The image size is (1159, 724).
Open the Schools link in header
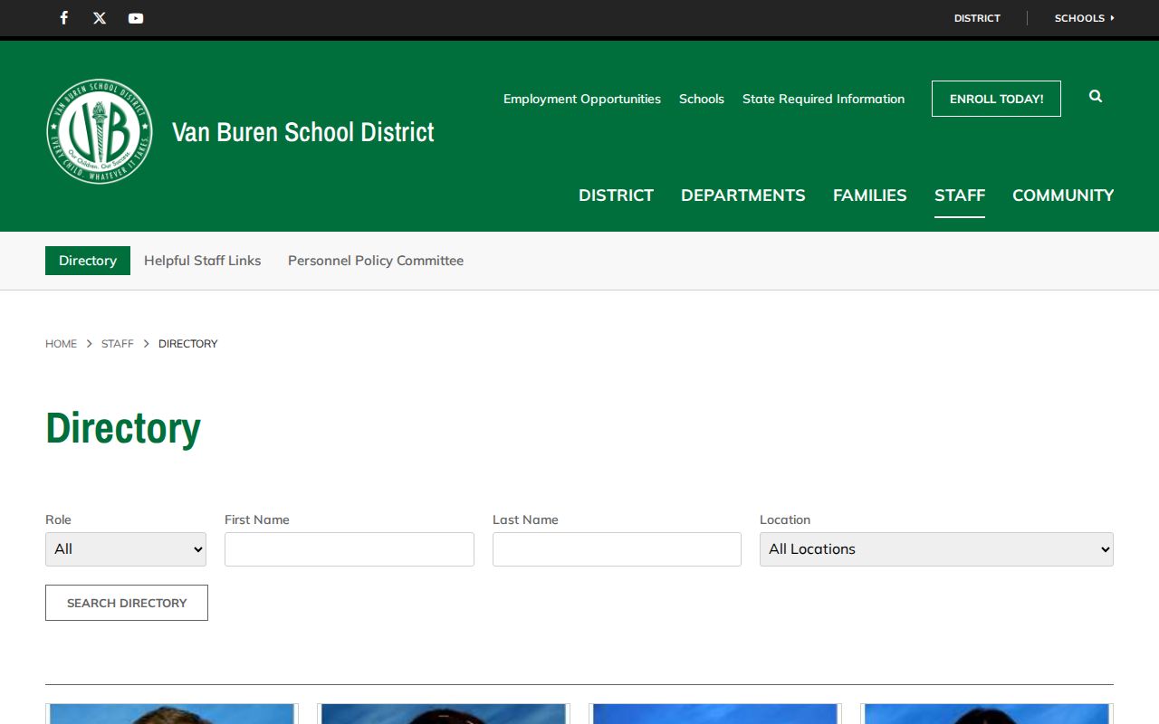702,99
